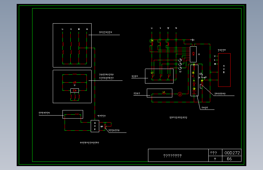Click the yellow L2 winding label
The height and width of the screenshot is (170, 263).
tap(152, 73)
